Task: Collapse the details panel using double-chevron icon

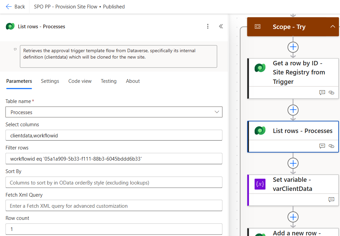Action: [x=221, y=26]
